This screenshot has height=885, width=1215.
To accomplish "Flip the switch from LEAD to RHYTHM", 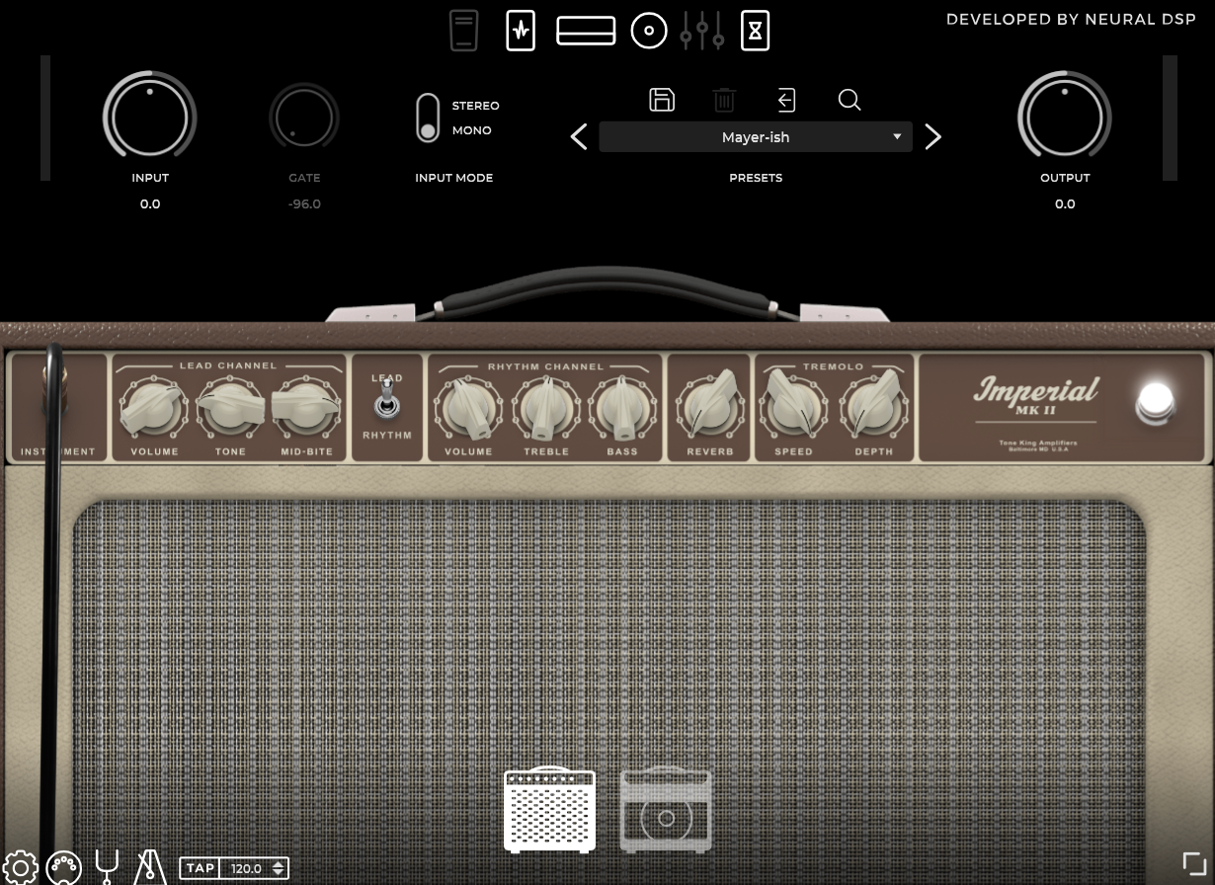I will pyautogui.click(x=386, y=405).
